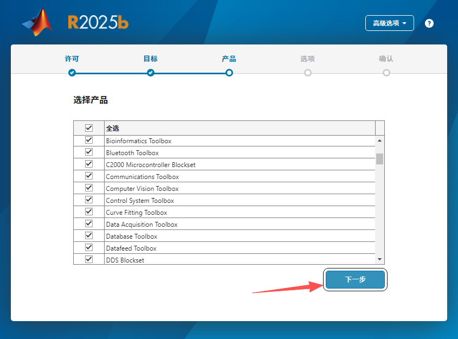Open the 高级选项 dropdown menu
The width and height of the screenshot is (458, 339).
click(x=389, y=23)
